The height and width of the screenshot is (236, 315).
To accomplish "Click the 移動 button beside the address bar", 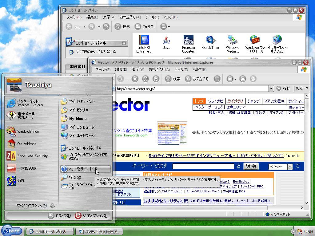I will point(283,88).
